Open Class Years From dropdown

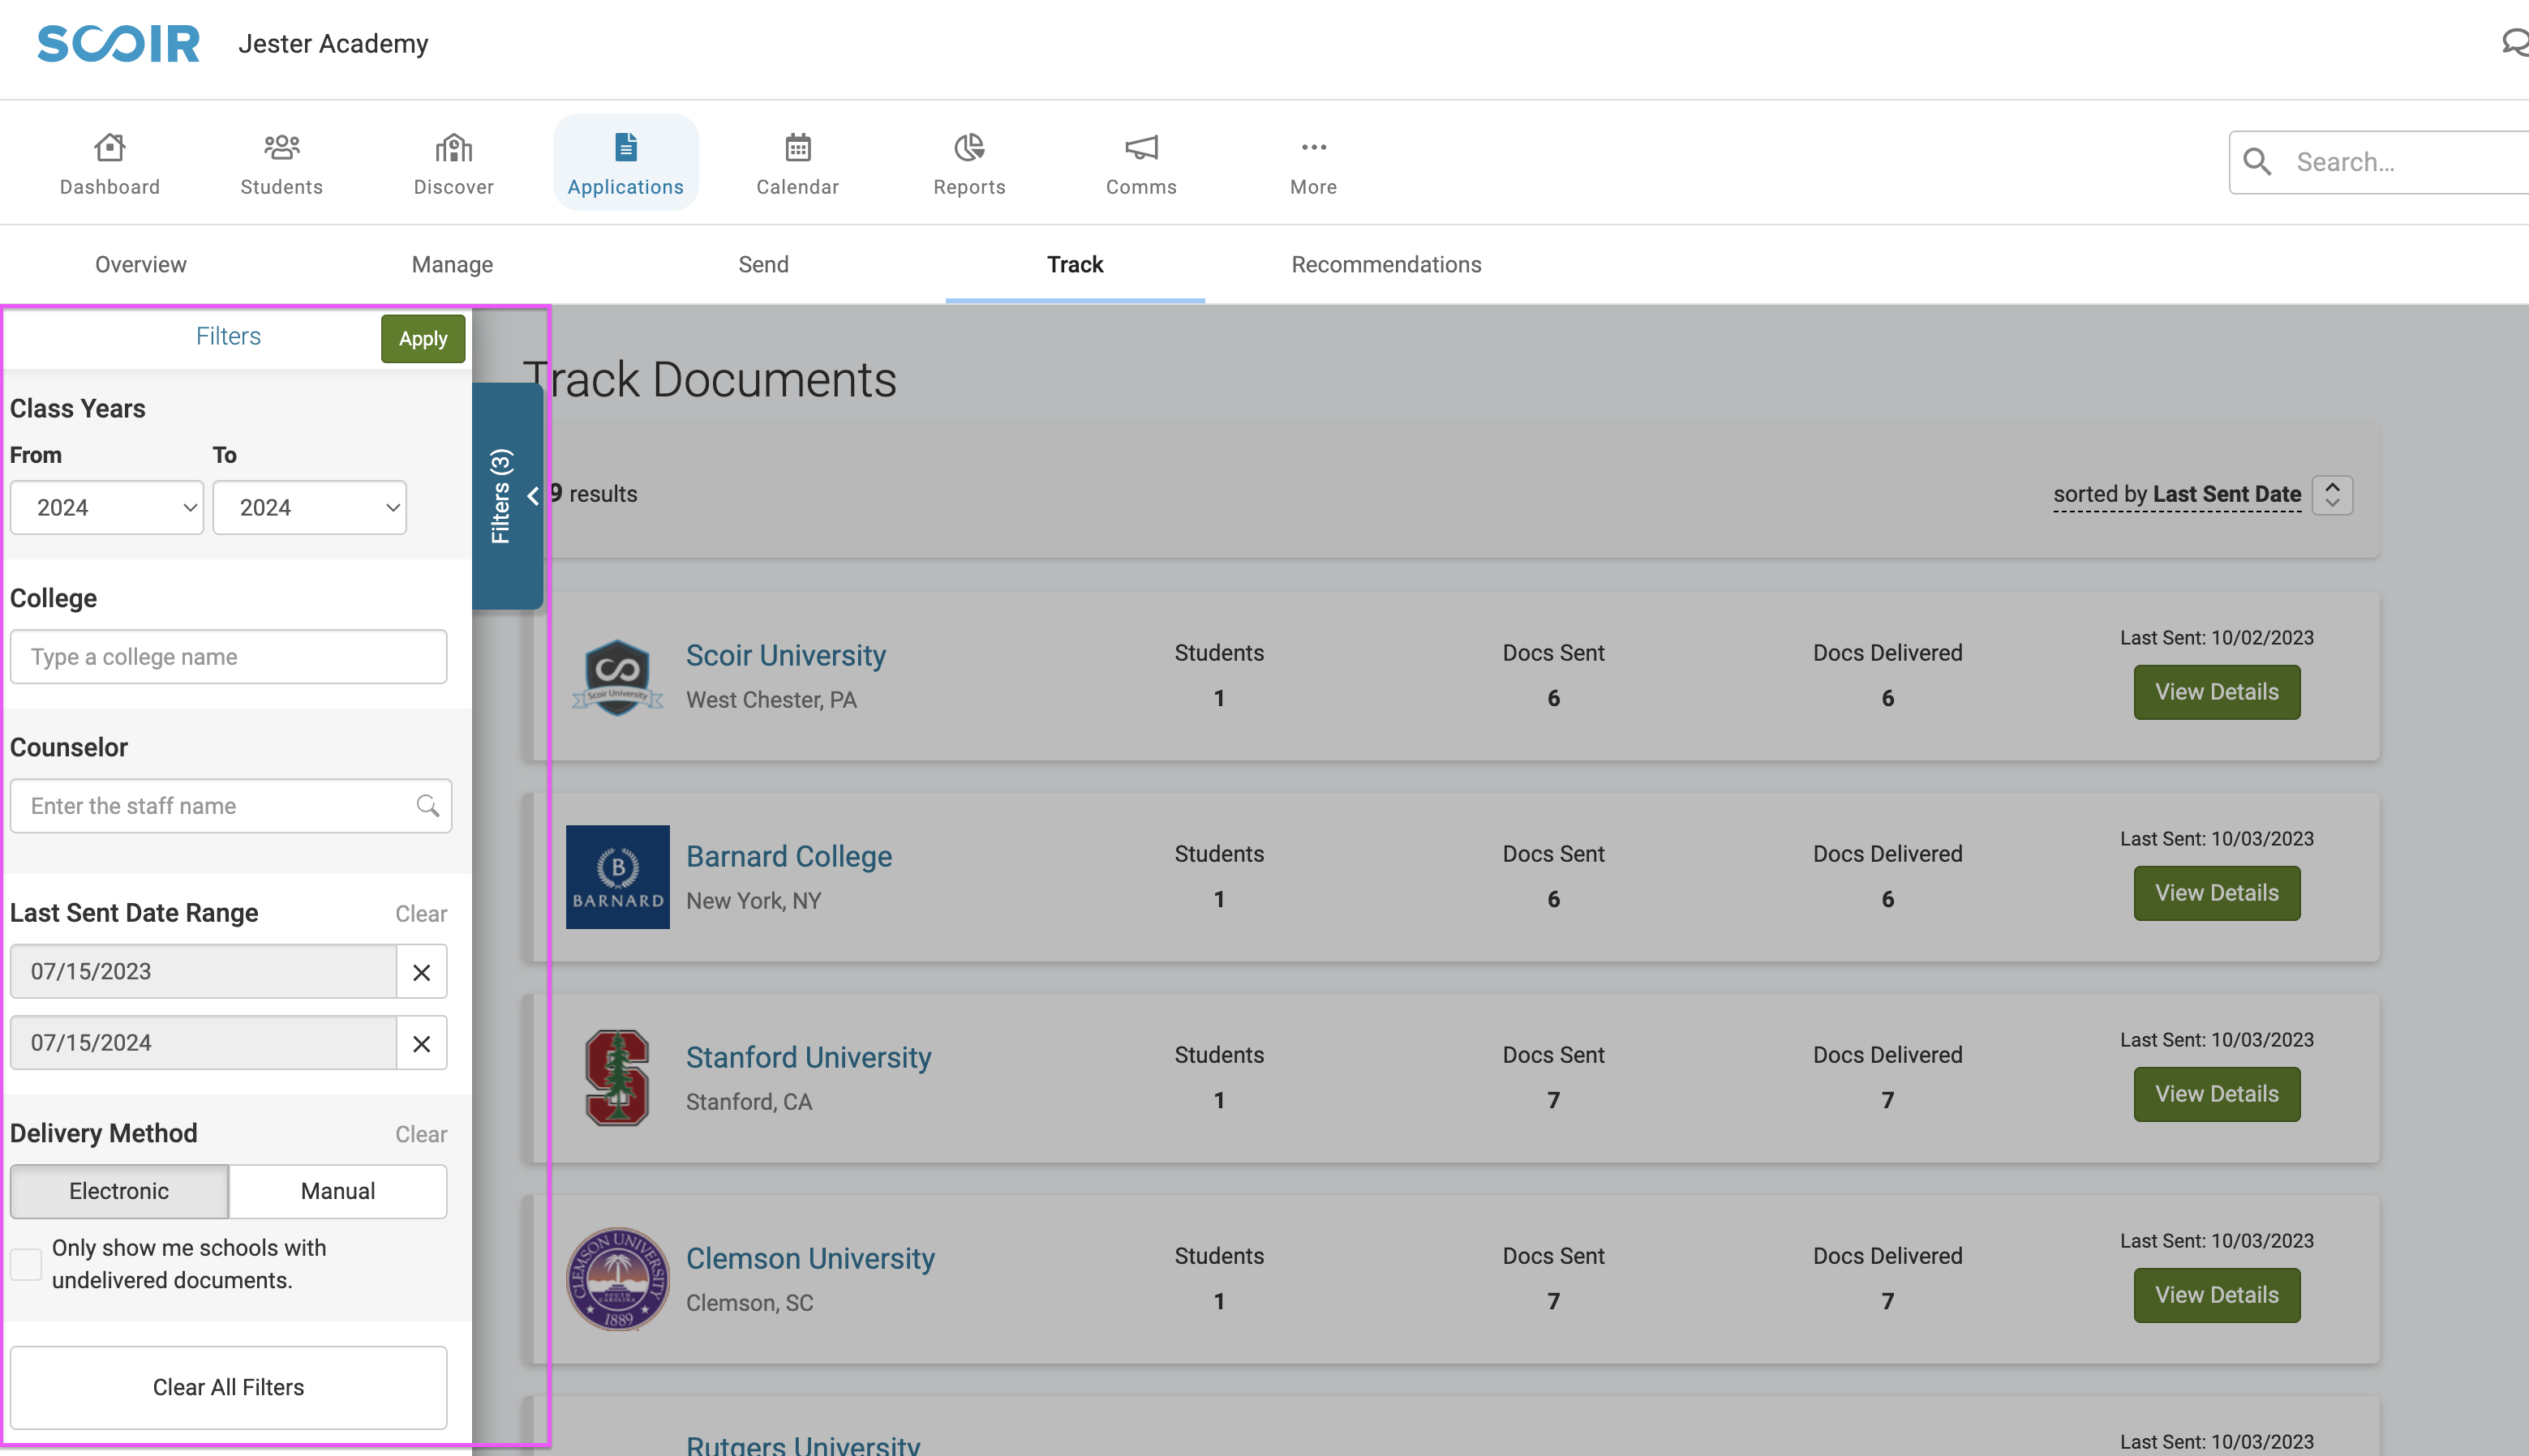[107, 508]
